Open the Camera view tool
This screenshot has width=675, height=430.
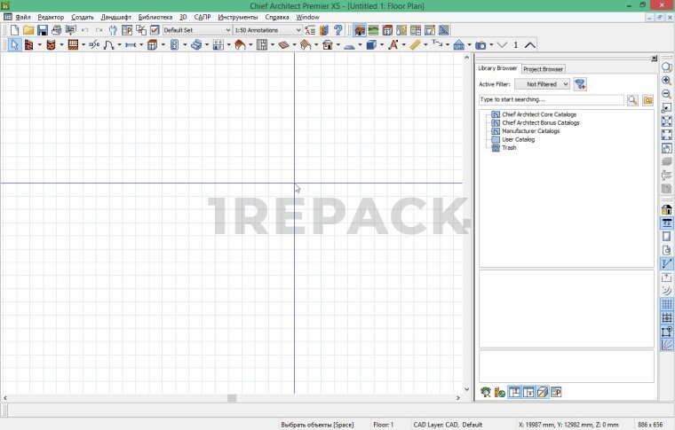[x=480, y=44]
